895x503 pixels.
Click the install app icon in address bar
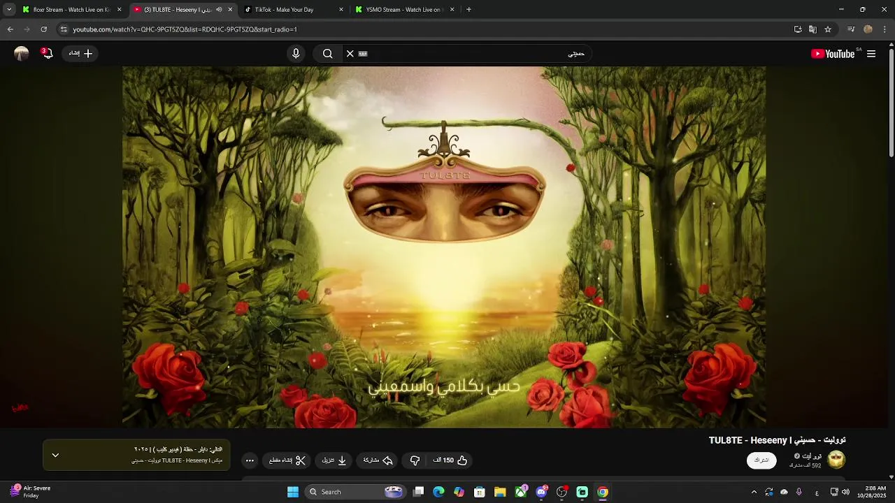coord(798,29)
